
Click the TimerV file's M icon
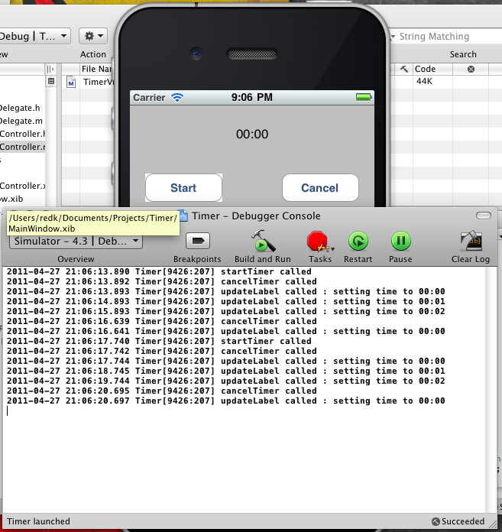[x=71, y=82]
